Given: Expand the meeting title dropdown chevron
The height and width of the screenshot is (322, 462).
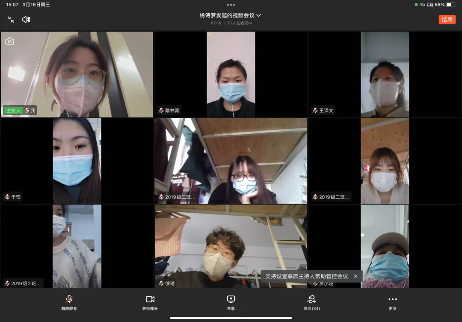Looking at the screenshot, I should pyautogui.click(x=259, y=15).
